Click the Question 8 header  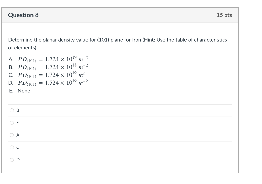[24, 15]
